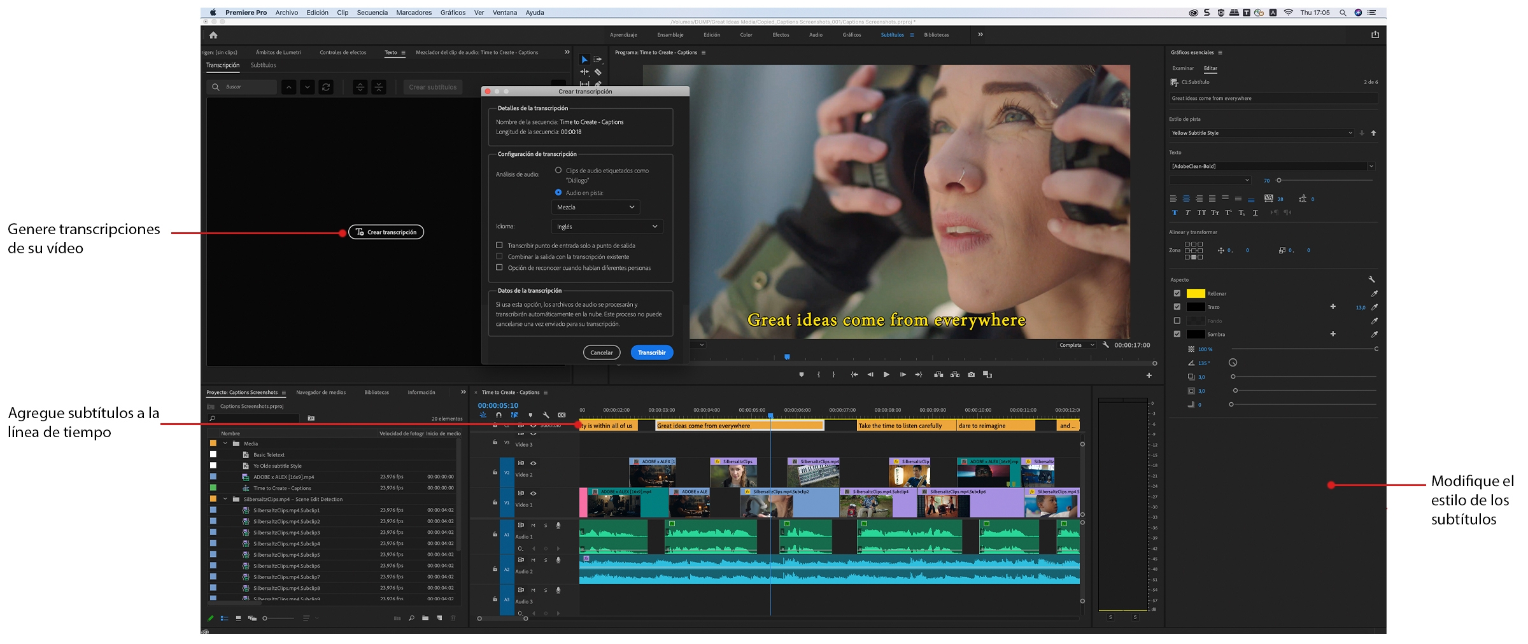Click the Transcribir button
This screenshot has width=1528, height=644.
click(x=652, y=353)
